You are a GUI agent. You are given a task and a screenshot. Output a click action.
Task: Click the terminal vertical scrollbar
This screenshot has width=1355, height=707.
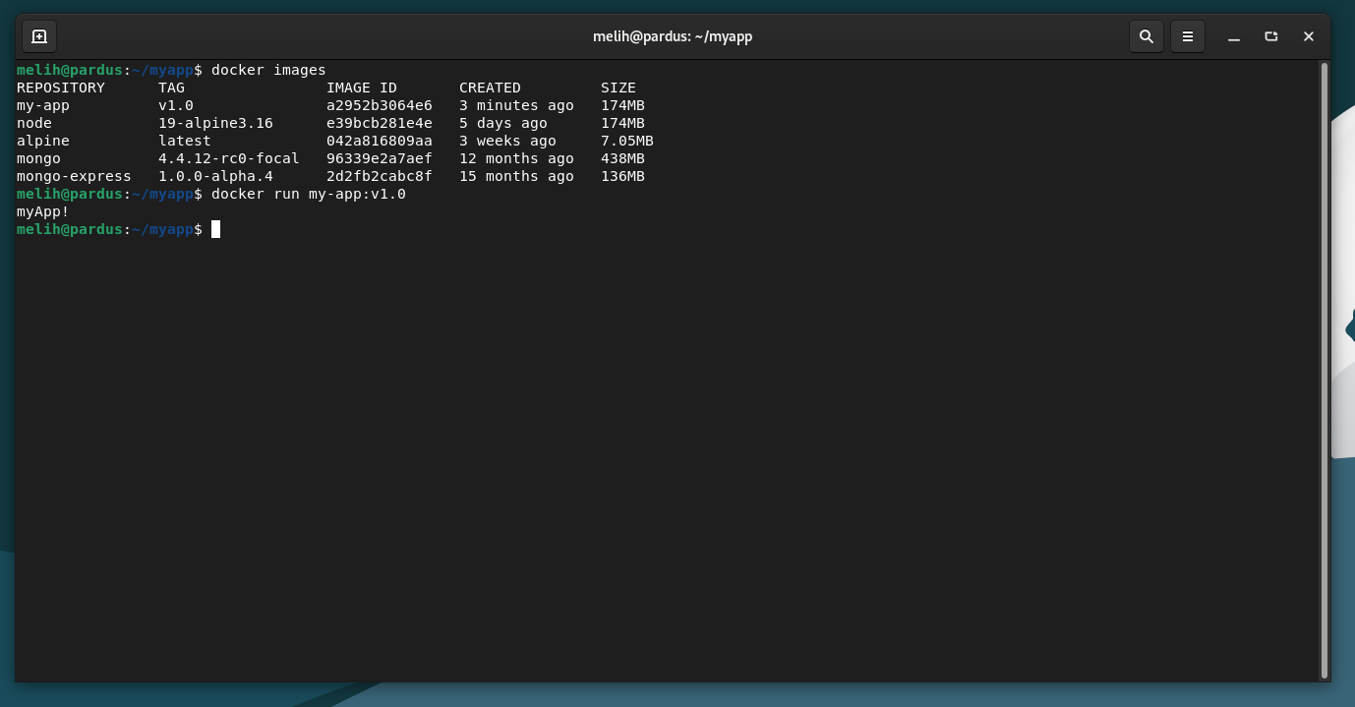pyautogui.click(x=1325, y=370)
